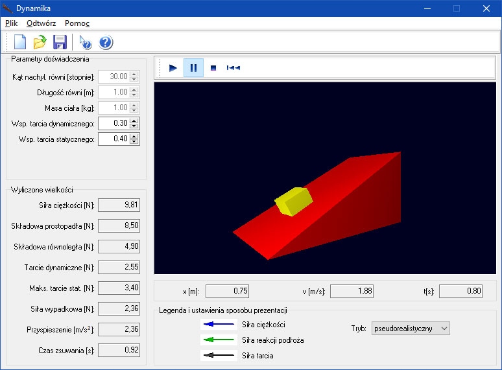The width and height of the screenshot is (502, 370).
Task: Open help with the blue question mark icon
Action: (106, 43)
